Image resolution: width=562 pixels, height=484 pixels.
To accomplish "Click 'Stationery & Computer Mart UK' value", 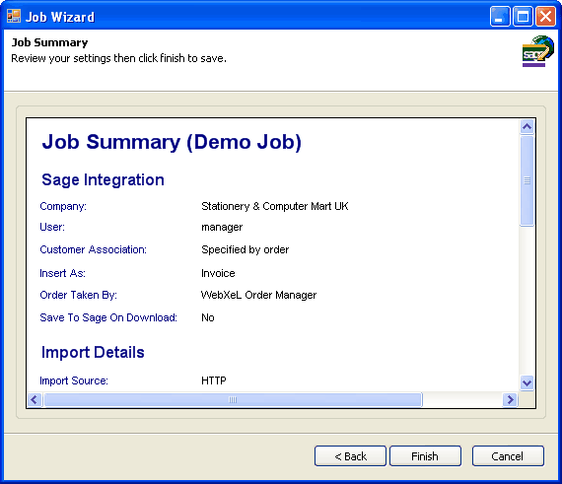I will tap(275, 206).
